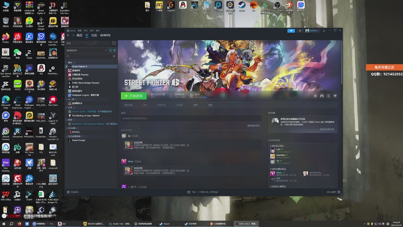Toggle sort-by-recent clock icon in library

coord(110,50)
